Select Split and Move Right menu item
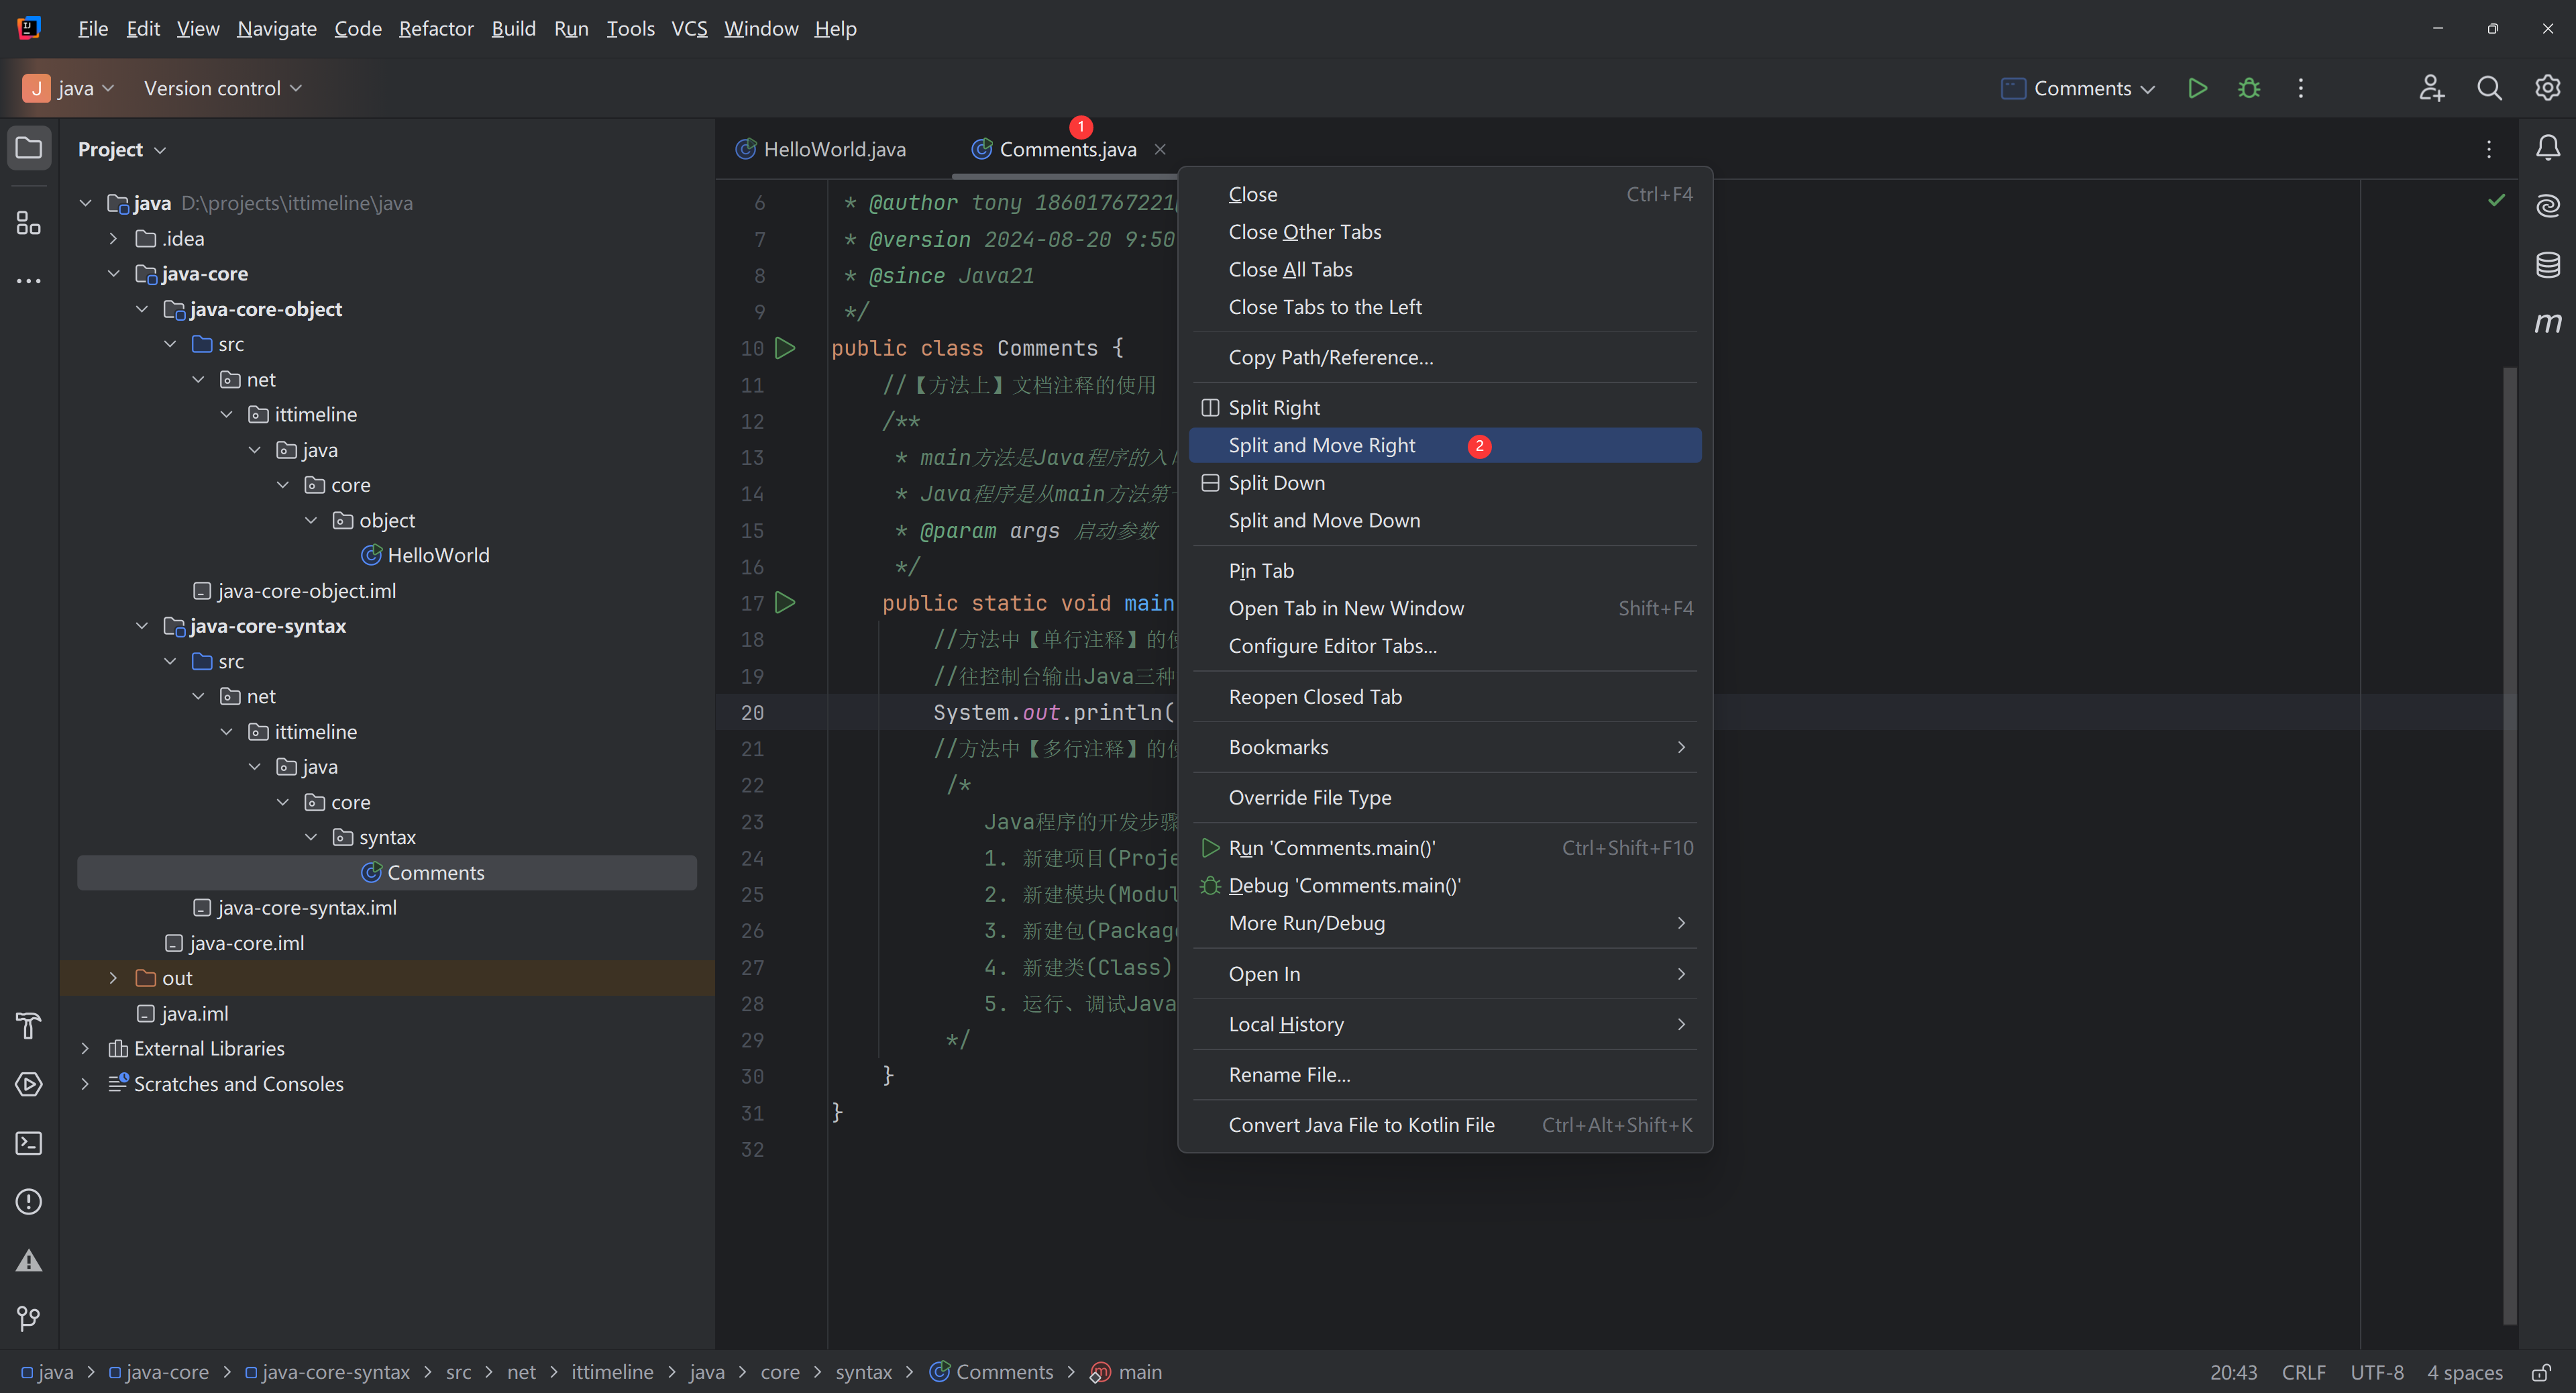 [x=1321, y=445]
